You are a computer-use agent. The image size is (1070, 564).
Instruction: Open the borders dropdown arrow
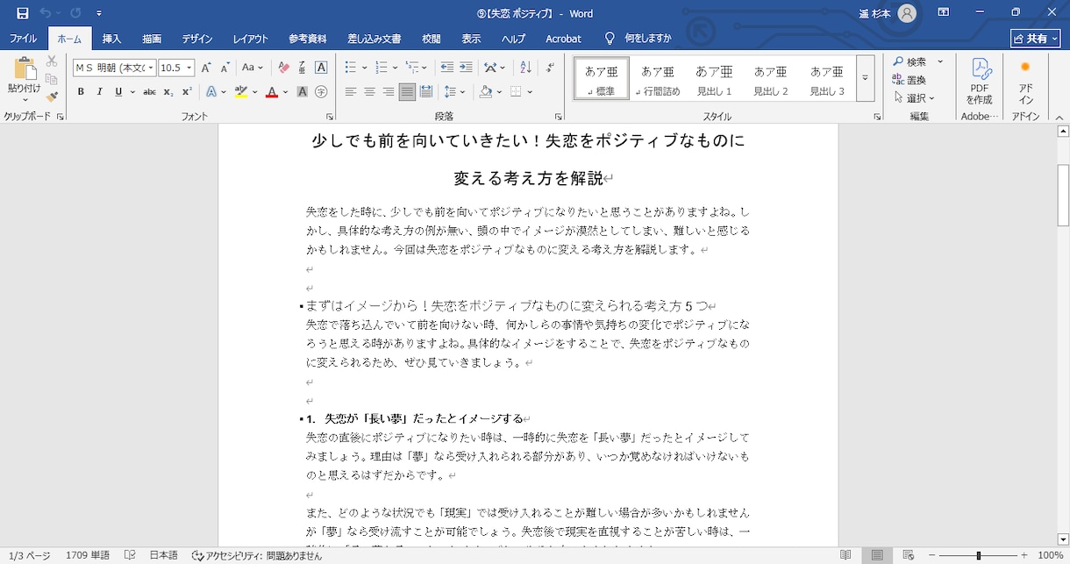(x=530, y=92)
